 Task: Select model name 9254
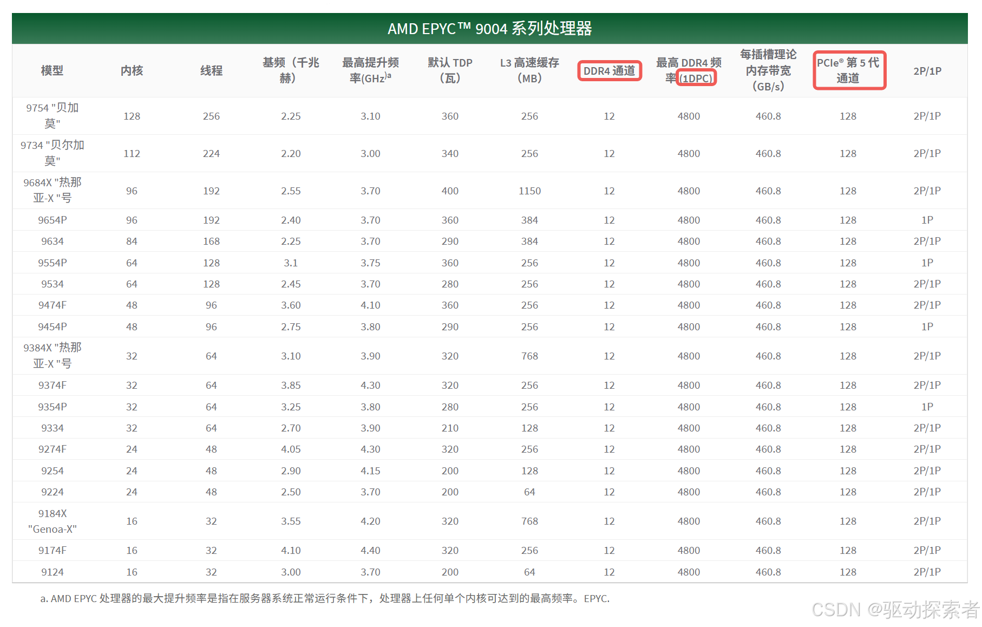(x=53, y=471)
